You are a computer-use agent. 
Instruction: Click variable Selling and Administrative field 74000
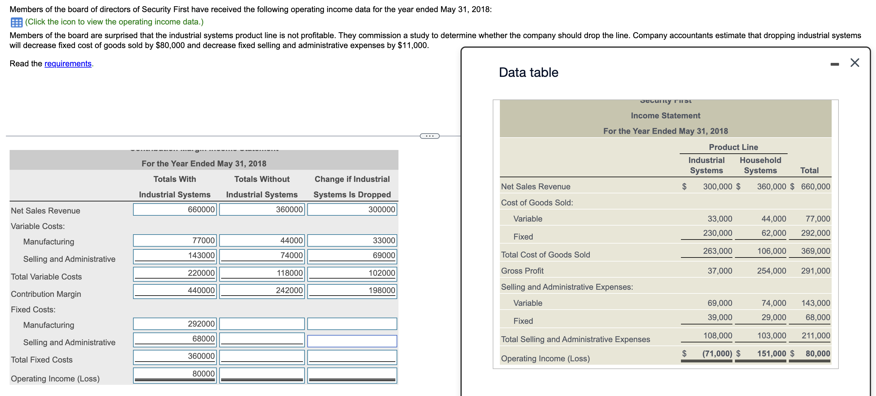[262, 256]
